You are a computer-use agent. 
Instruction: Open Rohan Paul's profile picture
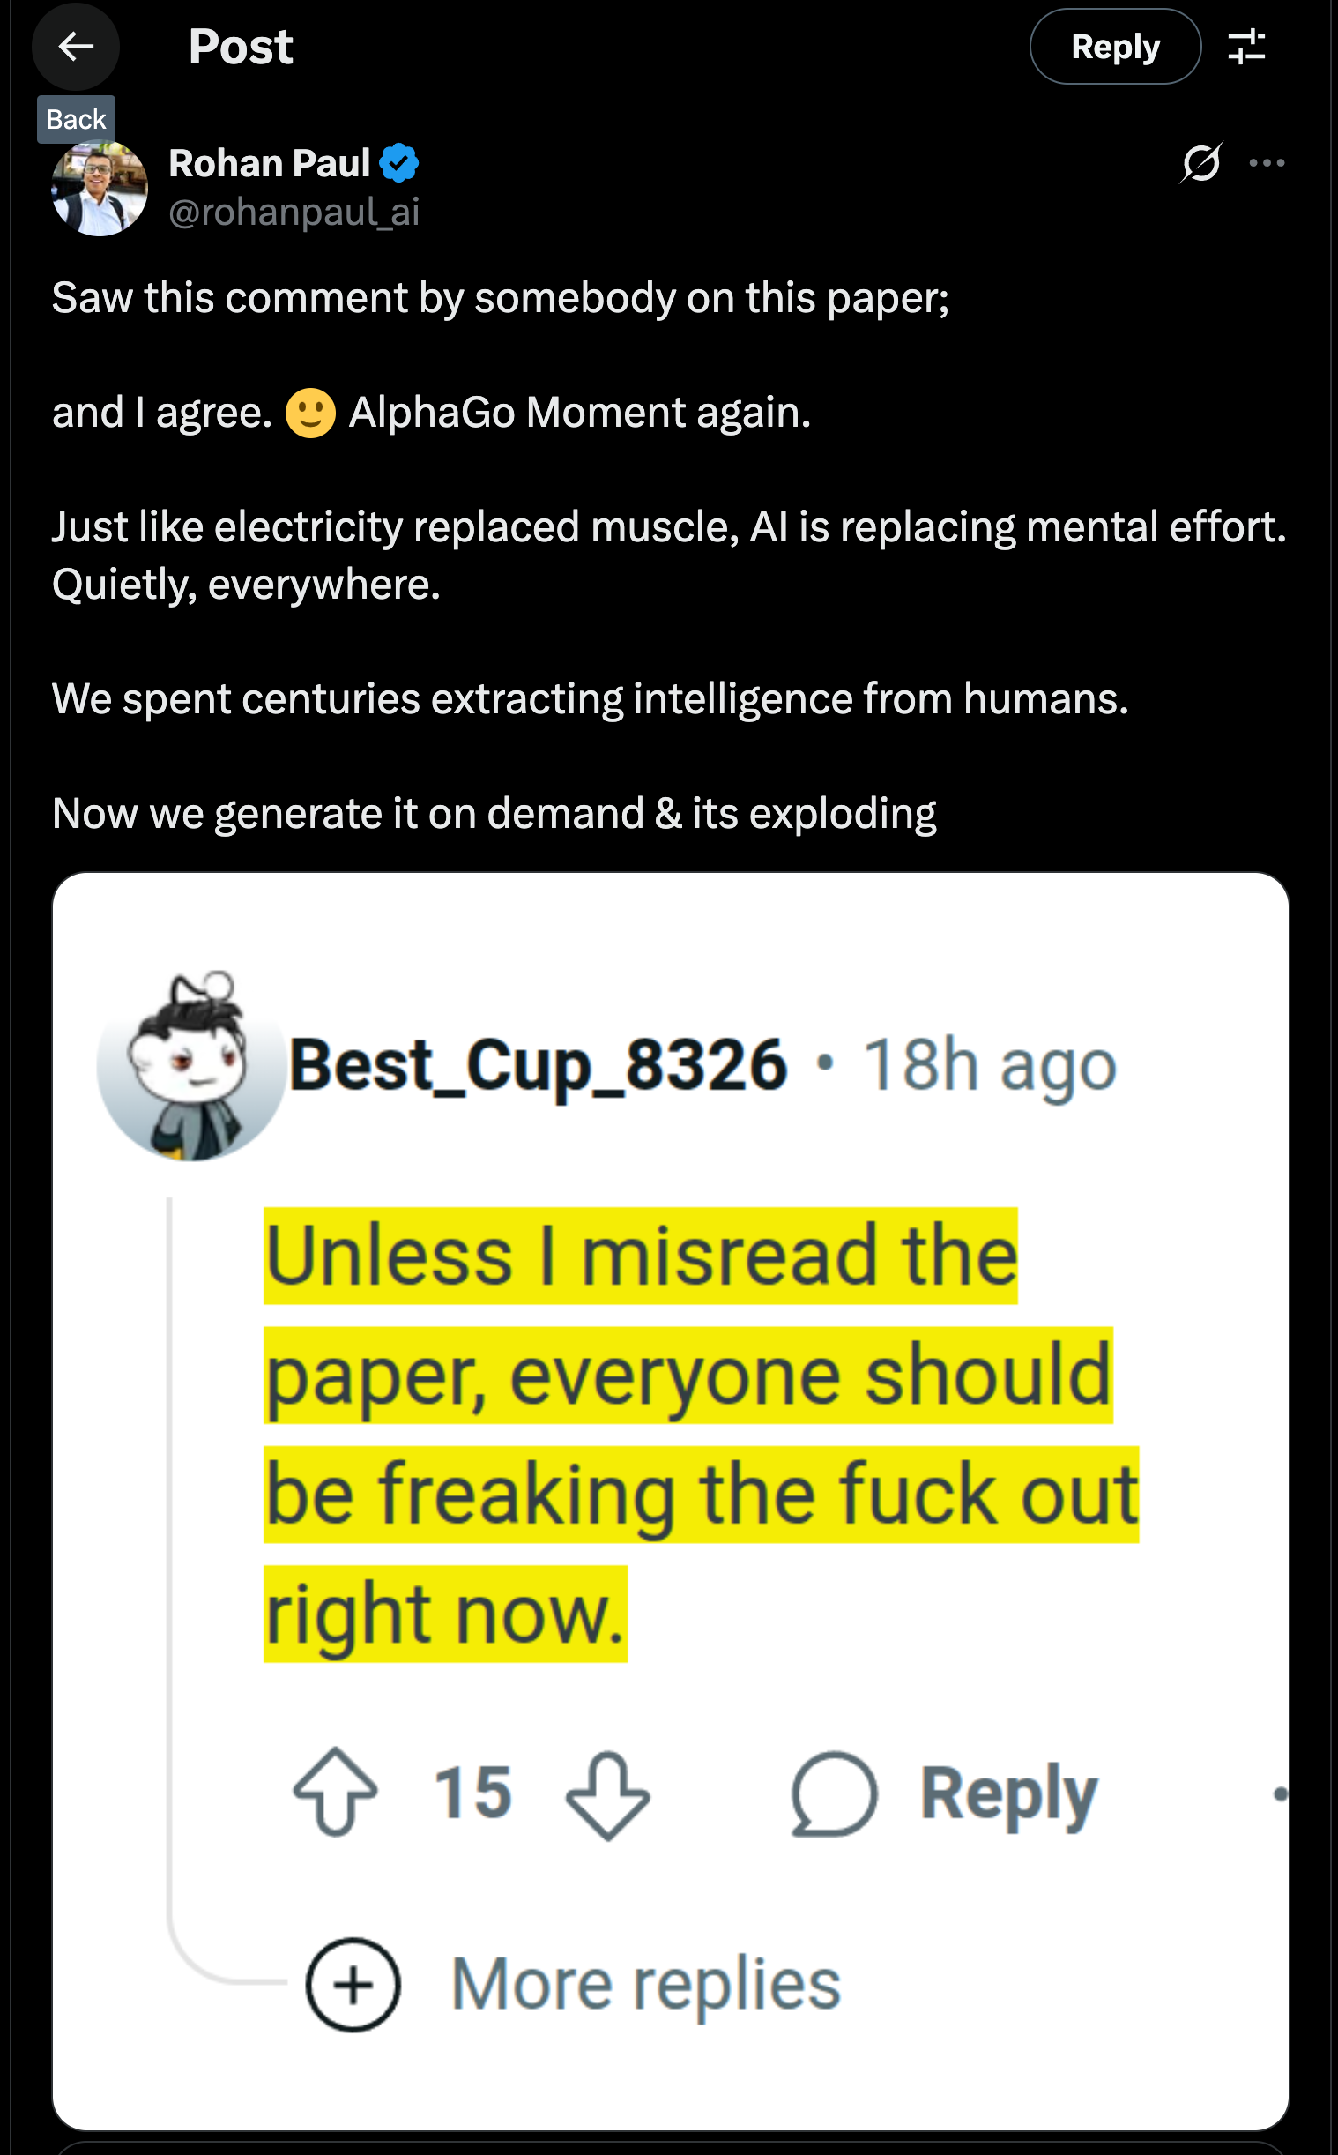tap(100, 189)
